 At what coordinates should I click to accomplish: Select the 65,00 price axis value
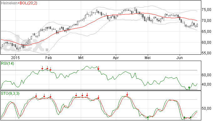206,32
